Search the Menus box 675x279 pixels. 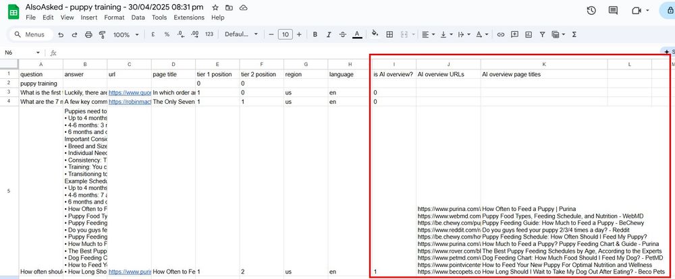tap(31, 34)
